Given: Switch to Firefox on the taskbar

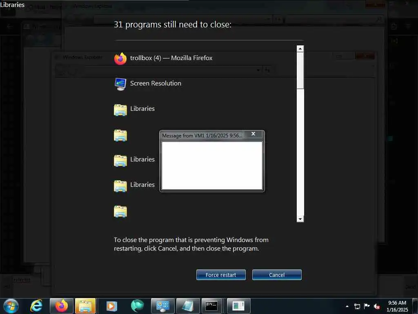Looking at the screenshot, I should click(x=62, y=306).
